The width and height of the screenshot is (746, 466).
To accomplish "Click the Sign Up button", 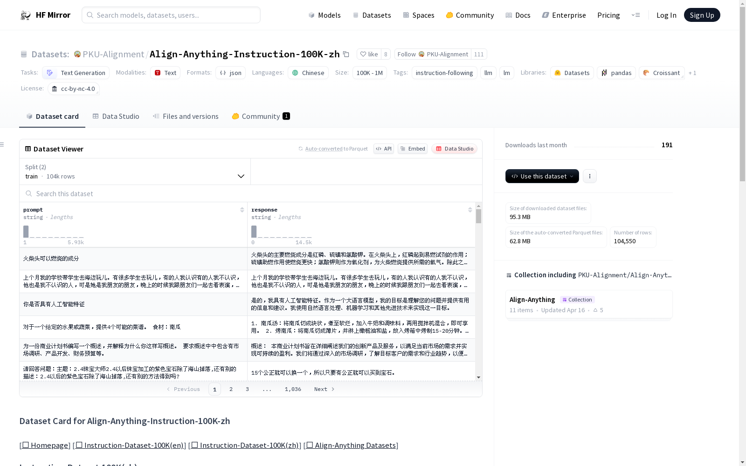I will [702, 15].
